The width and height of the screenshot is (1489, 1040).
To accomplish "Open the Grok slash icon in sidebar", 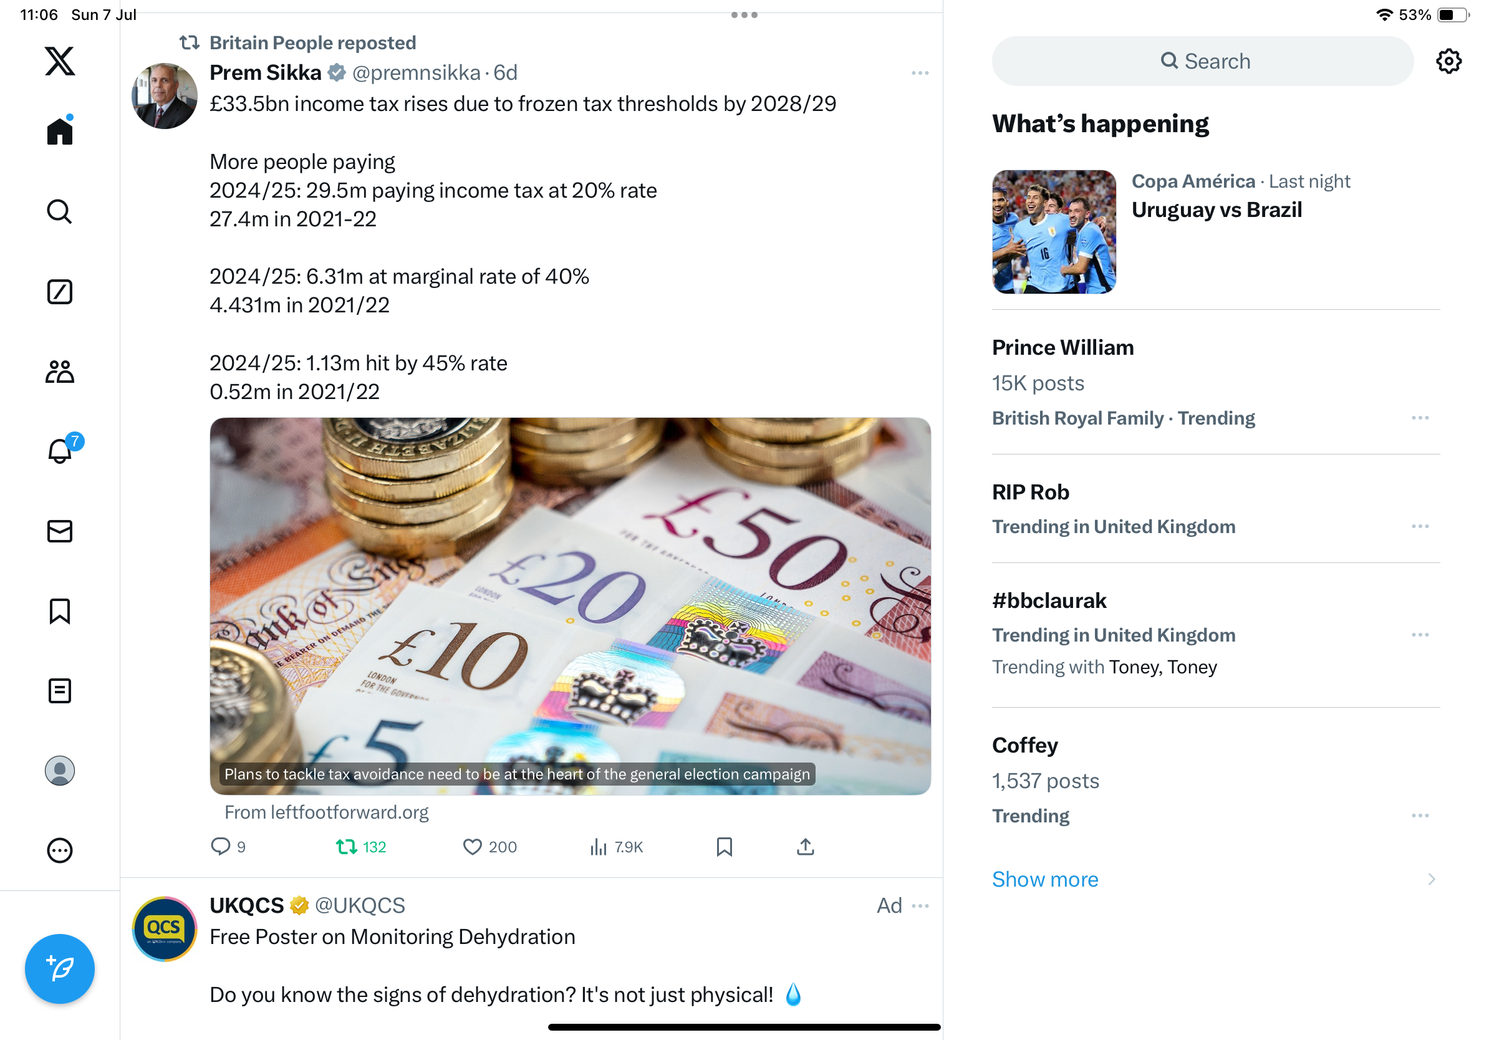I will point(60,292).
